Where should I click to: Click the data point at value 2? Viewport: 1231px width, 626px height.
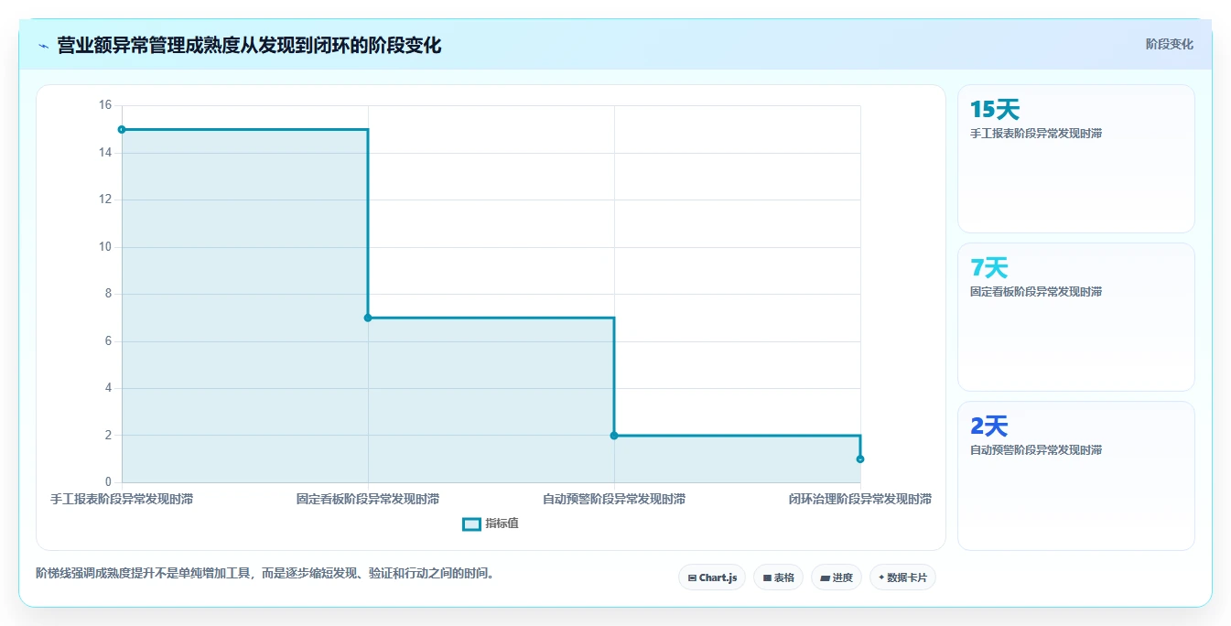coord(614,436)
